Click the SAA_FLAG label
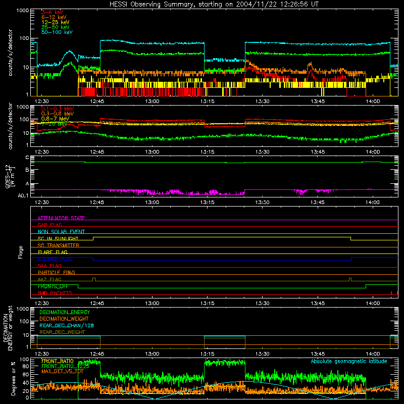Image resolution: width=404 pixels, height=404 pixels. tap(49, 266)
